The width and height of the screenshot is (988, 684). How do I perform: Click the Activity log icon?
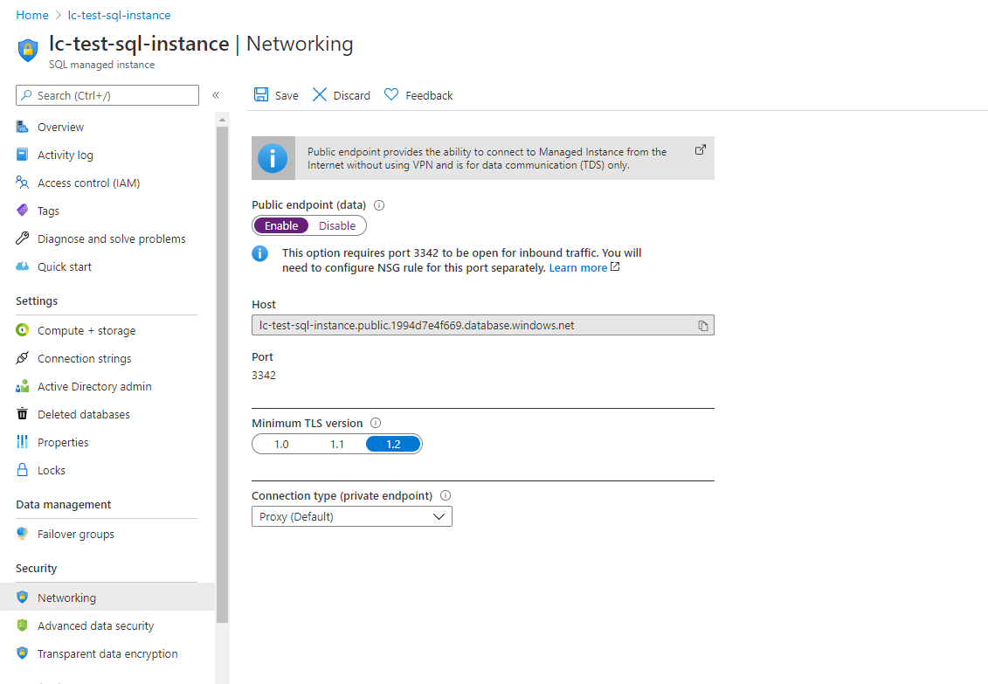tap(22, 155)
